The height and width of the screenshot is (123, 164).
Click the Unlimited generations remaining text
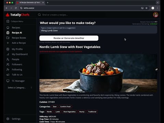(x=153, y=24)
